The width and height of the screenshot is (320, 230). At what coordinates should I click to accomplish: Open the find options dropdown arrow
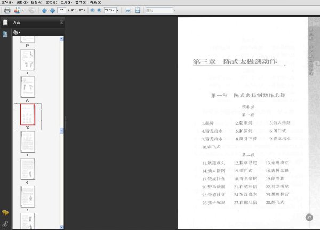(174, 10)
